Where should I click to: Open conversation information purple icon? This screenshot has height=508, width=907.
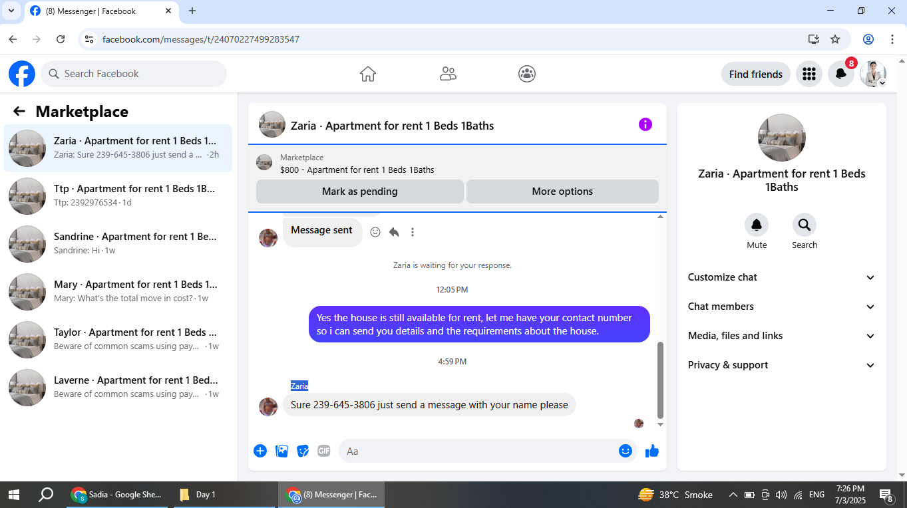645,124
